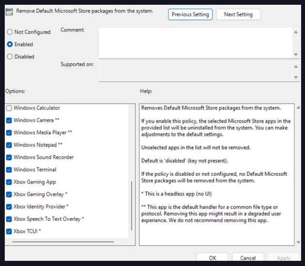Click 'Unselected apps in the list will not be removed.'
305x266 pixels.
click(196, 148)
